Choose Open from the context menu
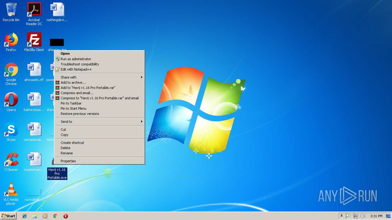This screenshot has width=392, height=220. [99, 53]
